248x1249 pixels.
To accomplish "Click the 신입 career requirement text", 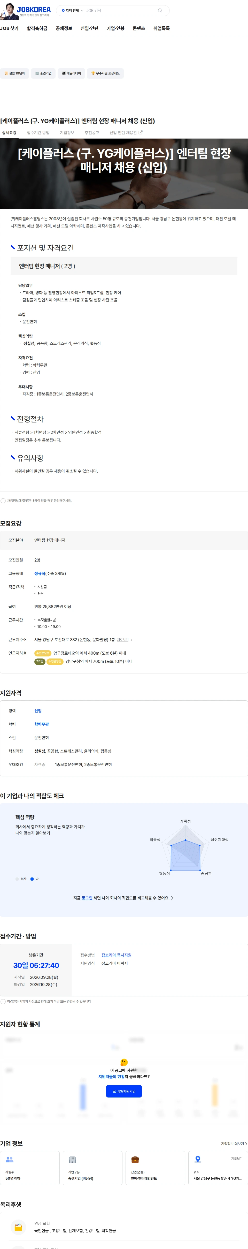I will 38,711.
